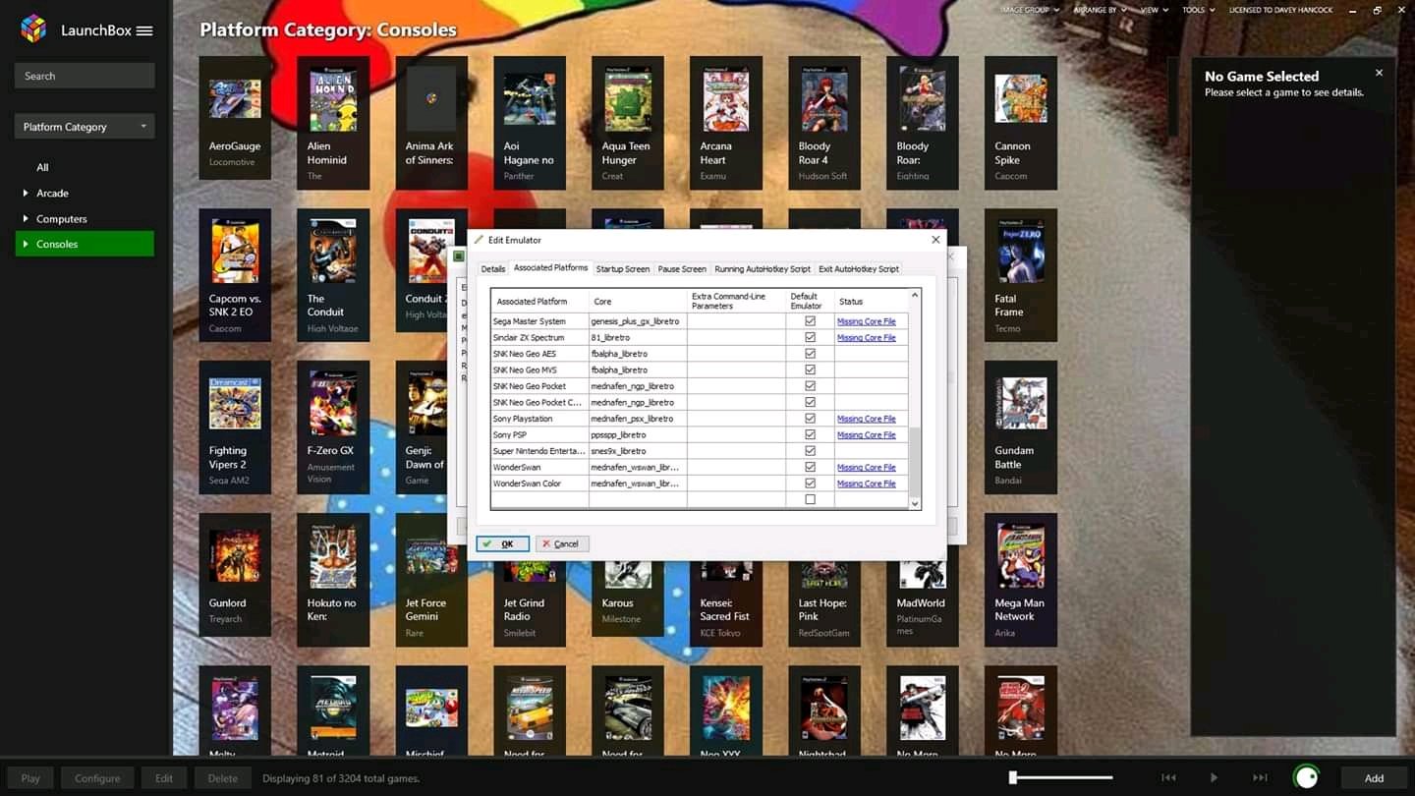Select the Bloody Roar 4 game cover
The width and height of the screenshot is (1415, 796).
(x=824, y=99)
